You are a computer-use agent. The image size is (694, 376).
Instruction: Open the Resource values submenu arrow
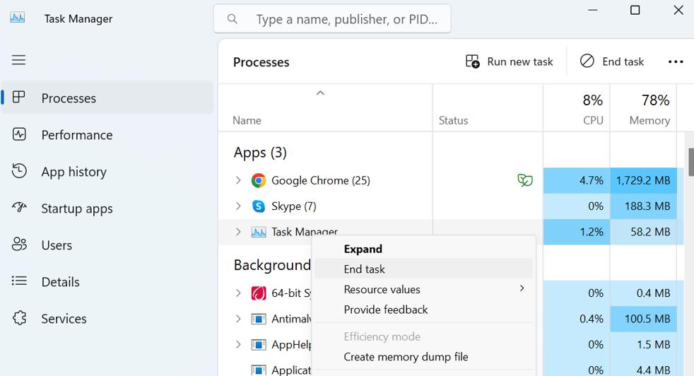coord(522,288)
